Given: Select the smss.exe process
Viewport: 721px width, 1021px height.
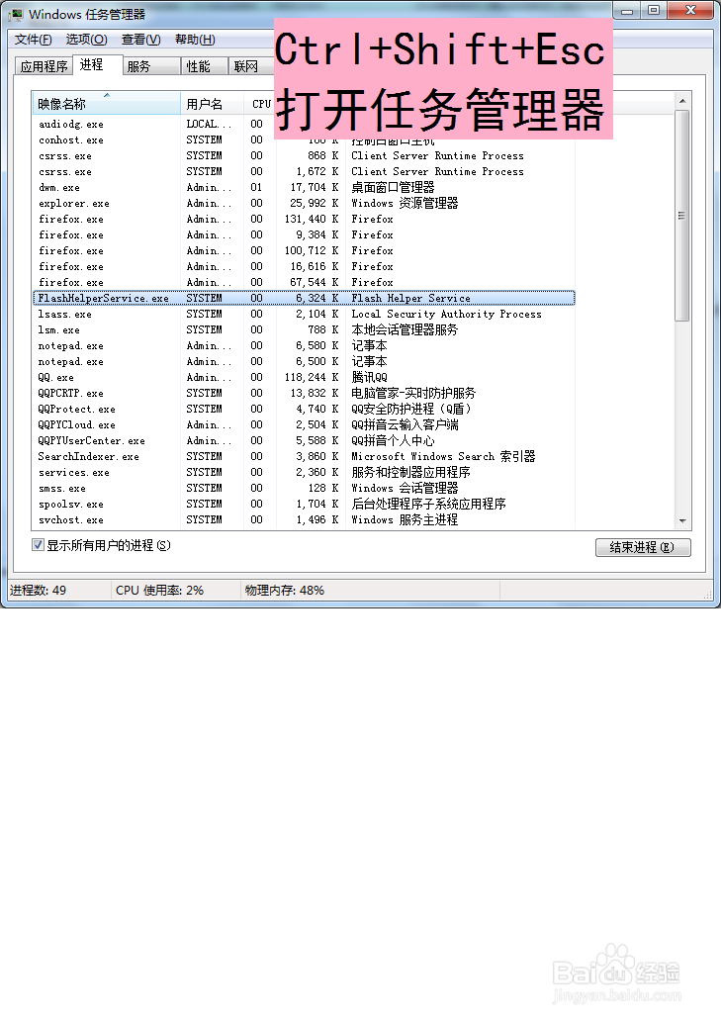Looking at the screenshot, I should tap(304, 489).
